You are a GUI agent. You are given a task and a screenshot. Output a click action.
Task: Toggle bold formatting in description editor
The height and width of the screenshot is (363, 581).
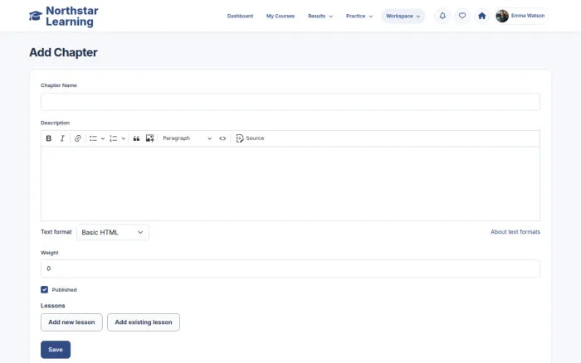tap(48, 138)
